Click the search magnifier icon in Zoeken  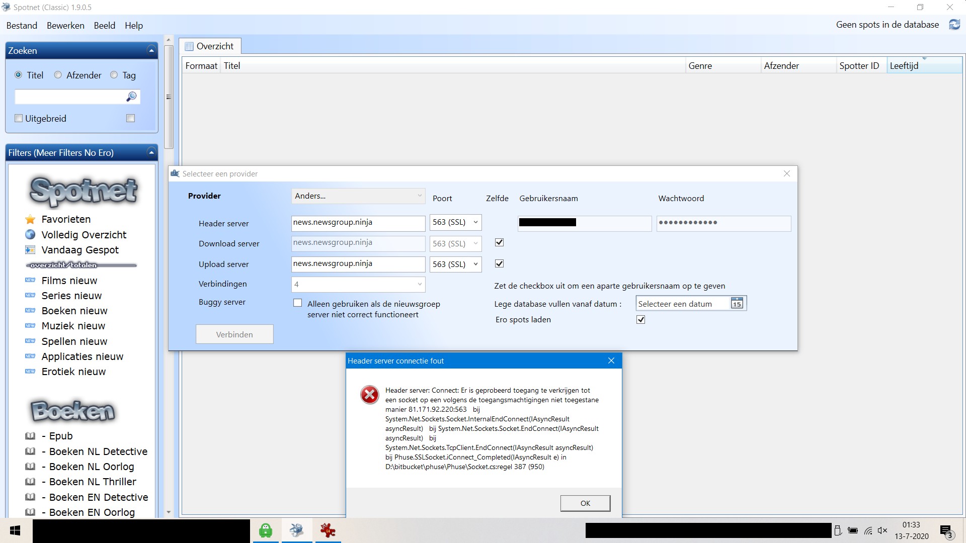click(131, 97)
